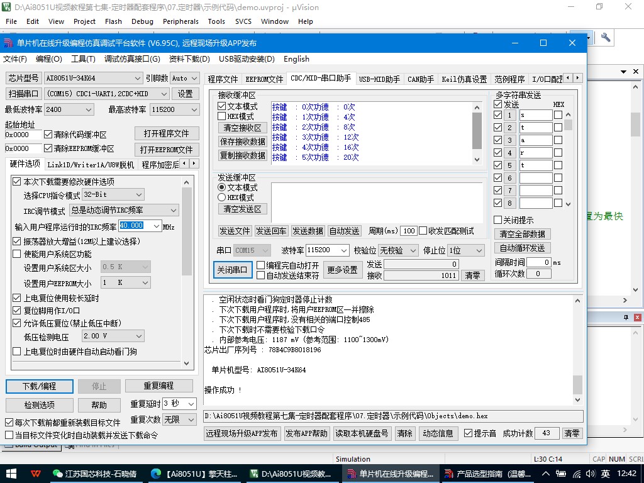This screenshot has width=644, height=483.
Task: Expand COM15 serial port dropdown
Action: pos(107,94)
